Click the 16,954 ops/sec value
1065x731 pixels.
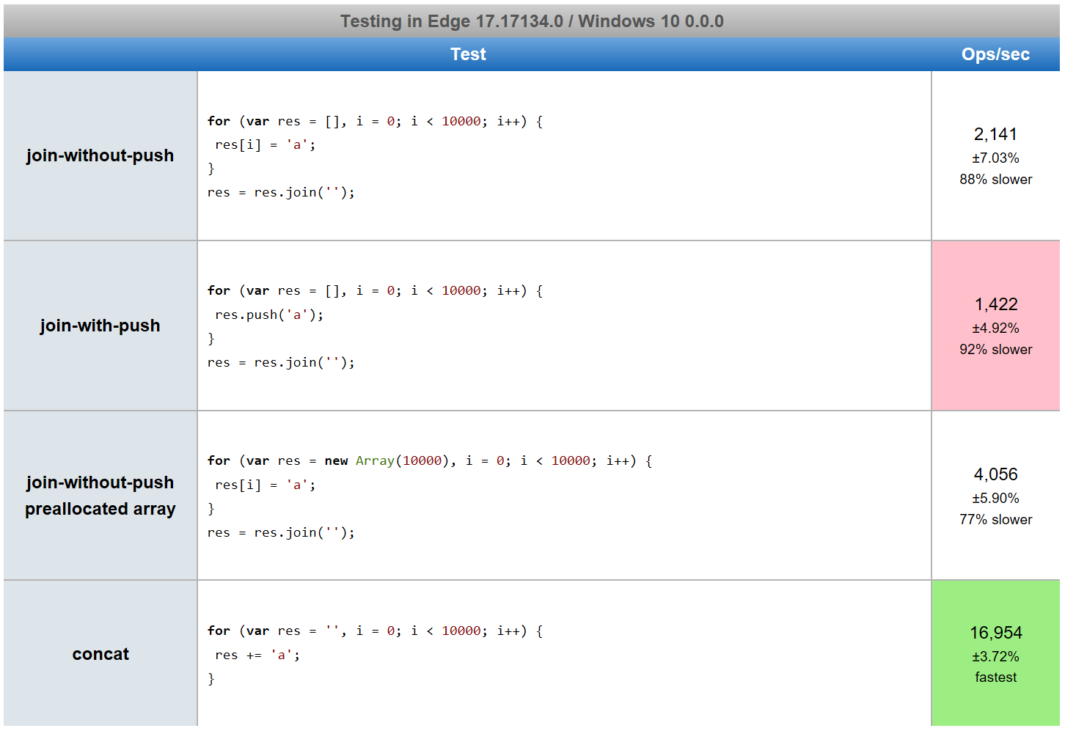point(995,633)
